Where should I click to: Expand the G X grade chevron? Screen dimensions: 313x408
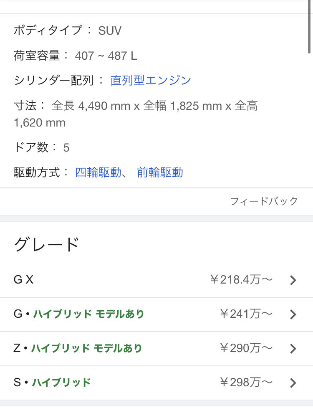(293, 280)
